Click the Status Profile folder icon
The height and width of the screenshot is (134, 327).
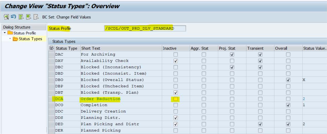(10, 33)
